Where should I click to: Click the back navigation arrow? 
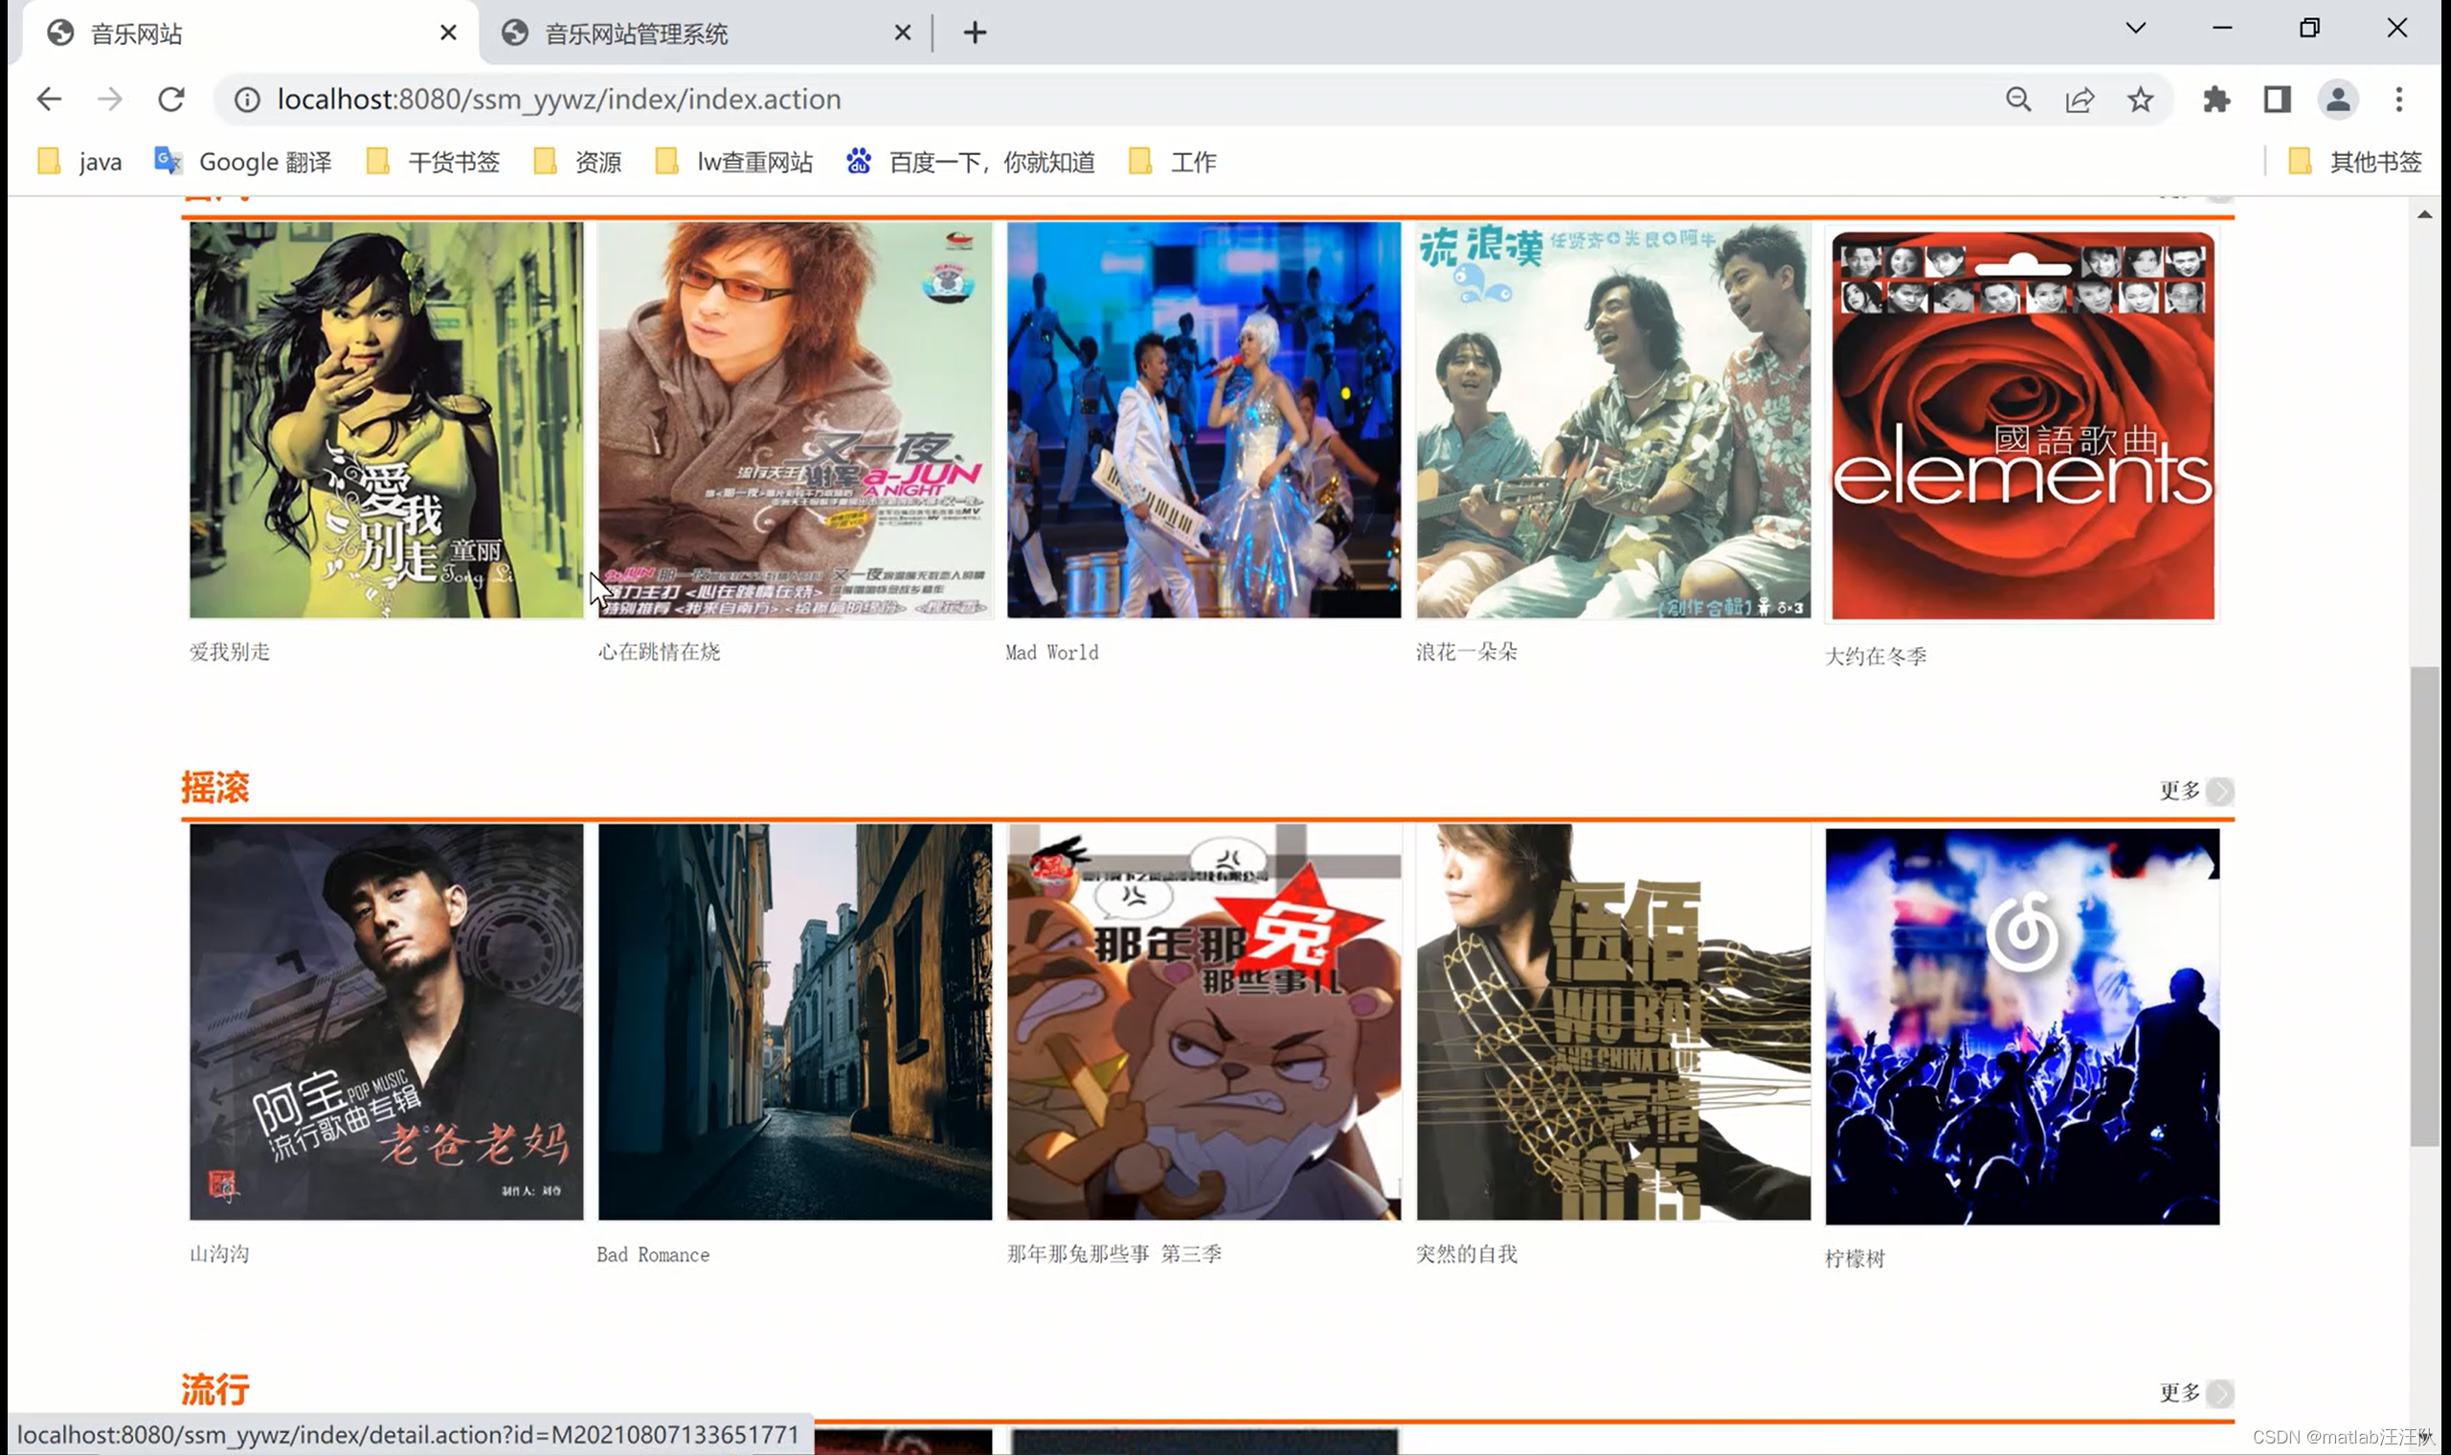(49, 99)
